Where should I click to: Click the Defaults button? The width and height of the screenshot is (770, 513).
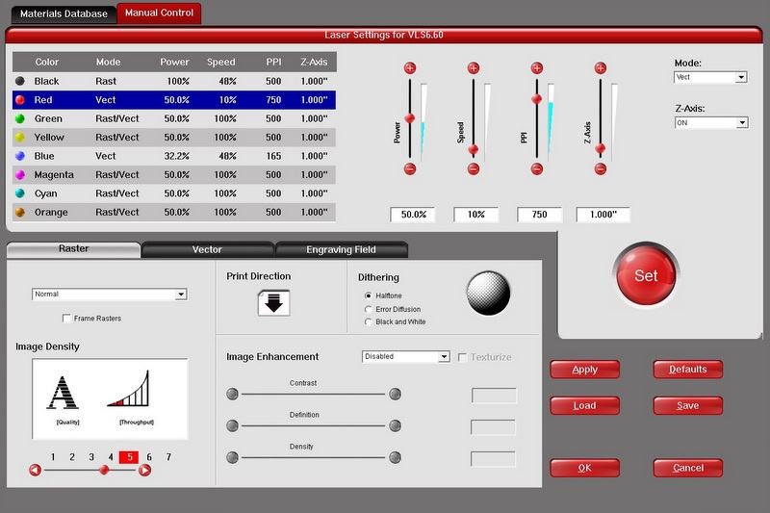pyautogui.click(x=687, y=370)
